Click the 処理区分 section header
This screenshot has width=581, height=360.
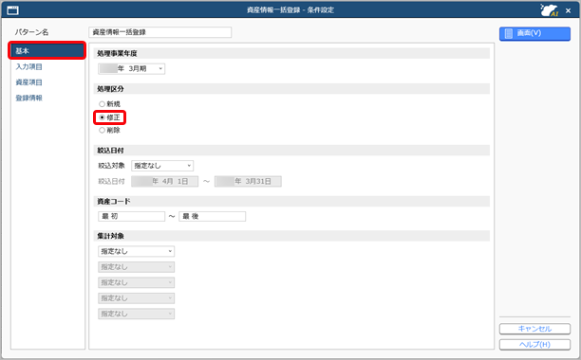click(x=291, y=89)
